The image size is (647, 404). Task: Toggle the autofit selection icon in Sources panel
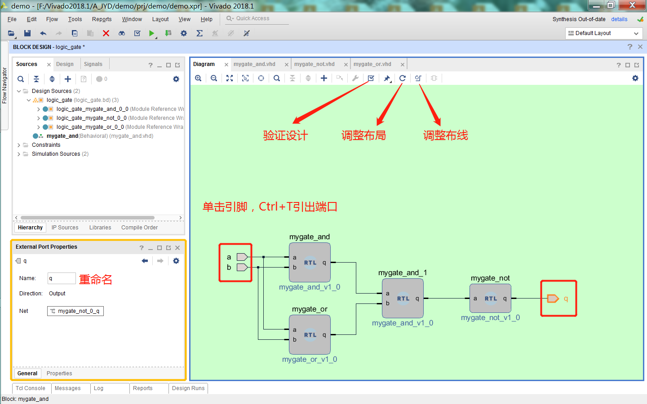point(52,79)
